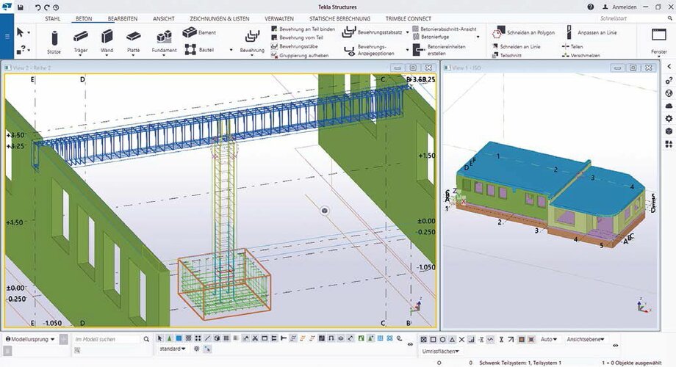Click the save disk icon in title bar

(21, 7)
